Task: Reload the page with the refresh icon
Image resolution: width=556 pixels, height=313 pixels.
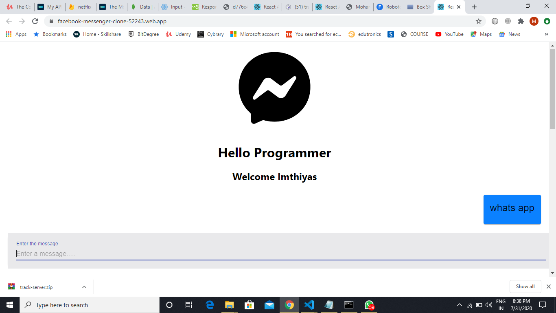Action: coord(35,21)
